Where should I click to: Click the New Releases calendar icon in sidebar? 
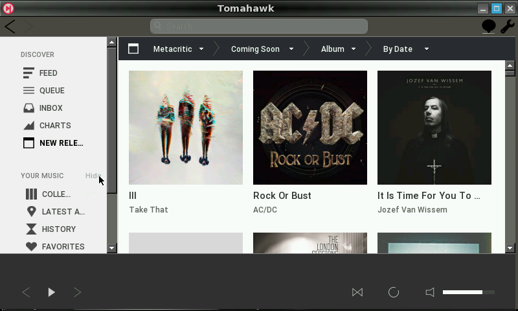(x=28, y=143)
